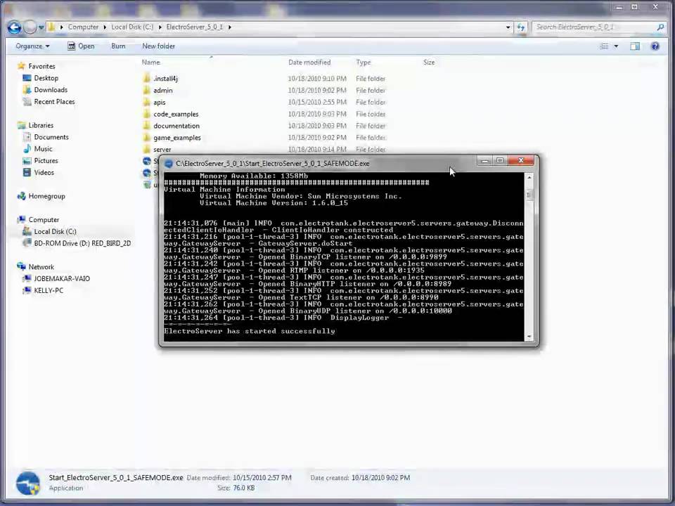Click the Downloads icon under Favorites
The width and height of the screenshot is (675, 506).
27,89
